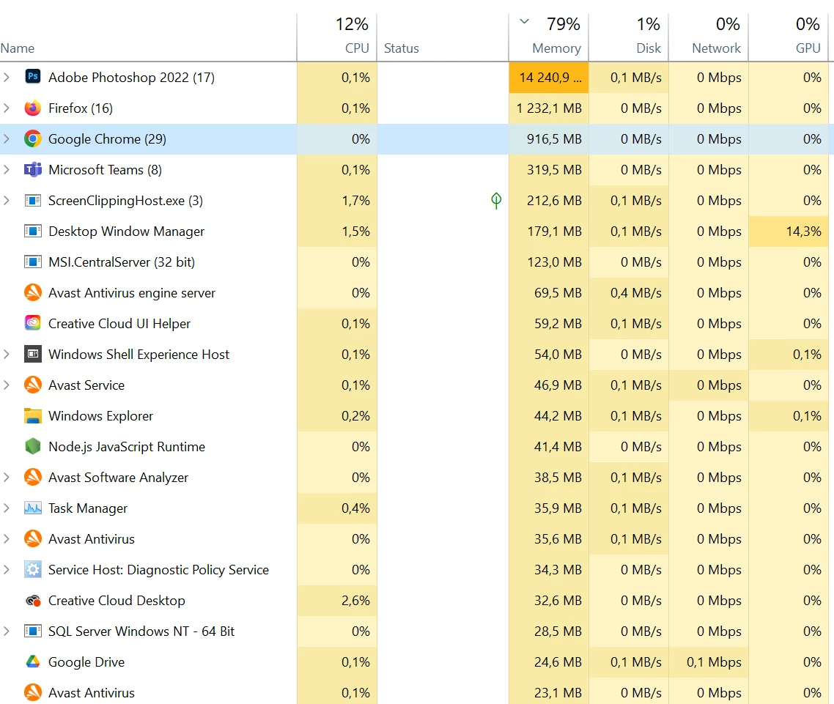Sort processes by the Name column
This screenshot has height=704, width=834.
coord(148,37)
